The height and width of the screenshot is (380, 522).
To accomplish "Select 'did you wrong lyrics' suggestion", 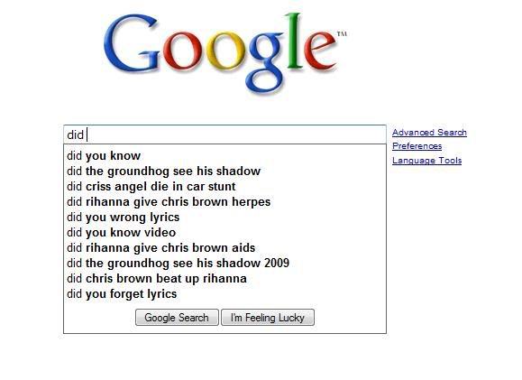I will (x=224, y=217).
